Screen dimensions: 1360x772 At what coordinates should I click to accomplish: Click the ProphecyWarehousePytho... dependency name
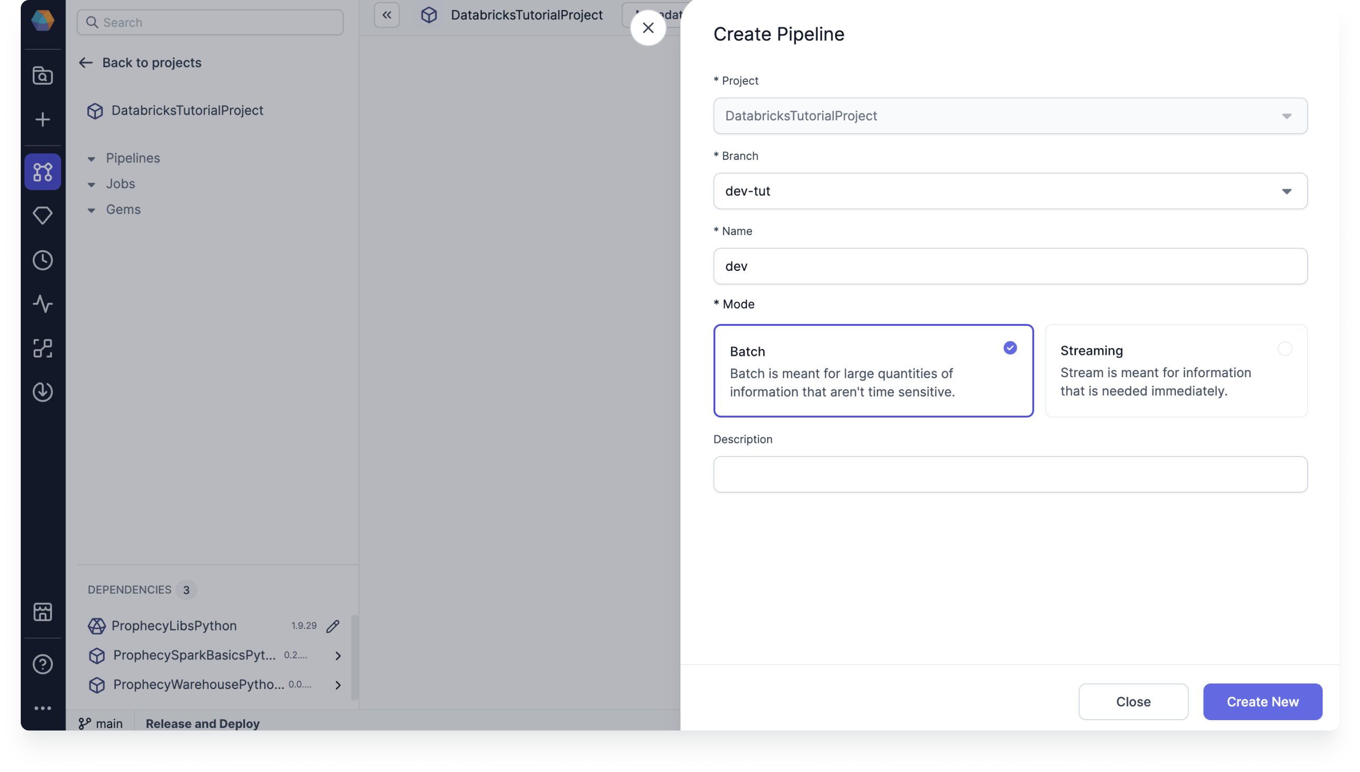pyautogui.click(x=199, y=684)
